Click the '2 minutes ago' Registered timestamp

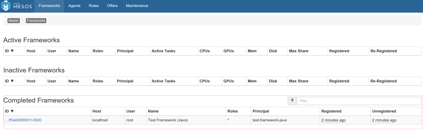tap(333, 120)
